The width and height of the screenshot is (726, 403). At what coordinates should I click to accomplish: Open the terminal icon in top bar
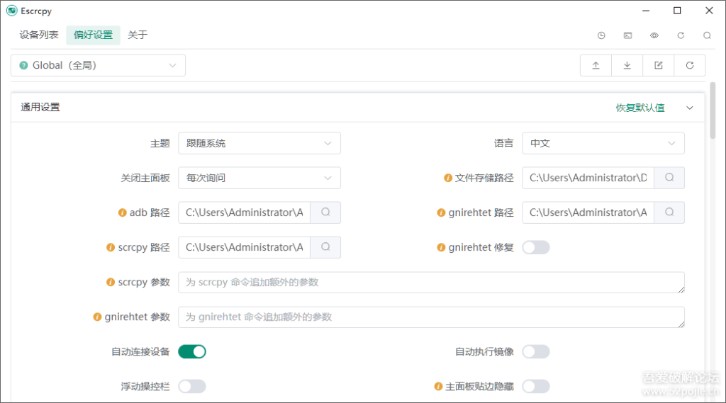tap(627, 35)
